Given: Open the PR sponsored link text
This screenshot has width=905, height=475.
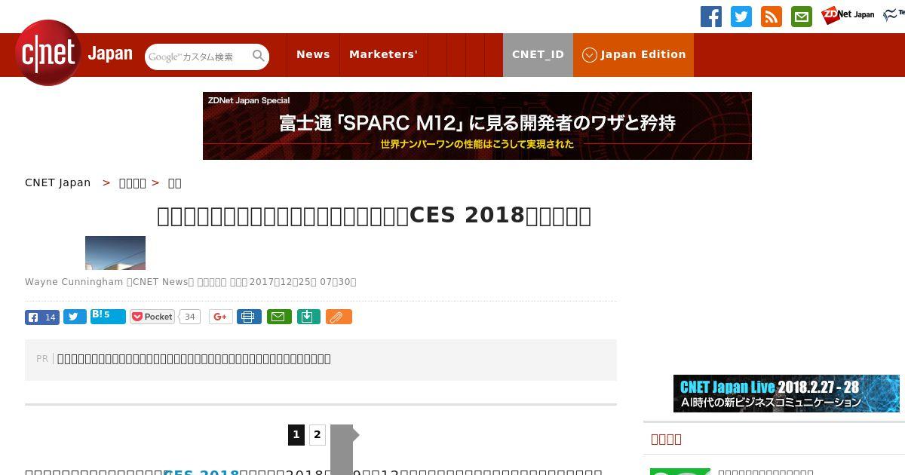Looking at the screenshot, I should tap(194, 359).
